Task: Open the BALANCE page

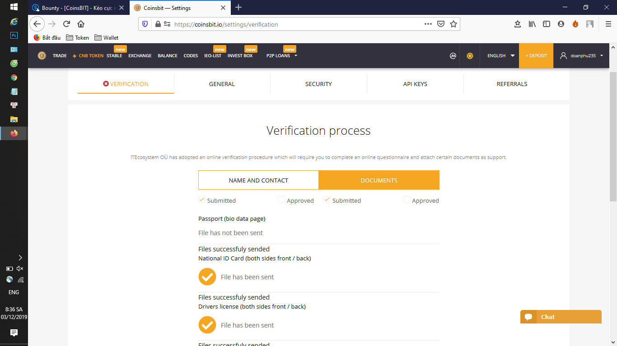Action: click(168, 56)
